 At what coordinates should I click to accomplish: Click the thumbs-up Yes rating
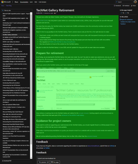[x=122, y=13]
